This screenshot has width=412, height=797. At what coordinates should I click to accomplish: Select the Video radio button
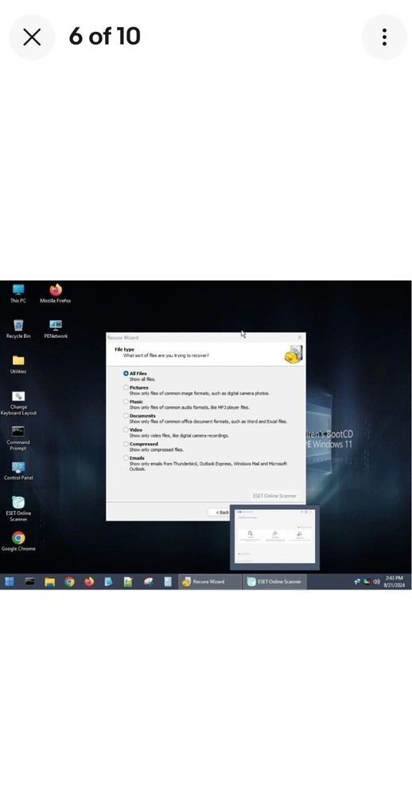[x=126, y=430]
